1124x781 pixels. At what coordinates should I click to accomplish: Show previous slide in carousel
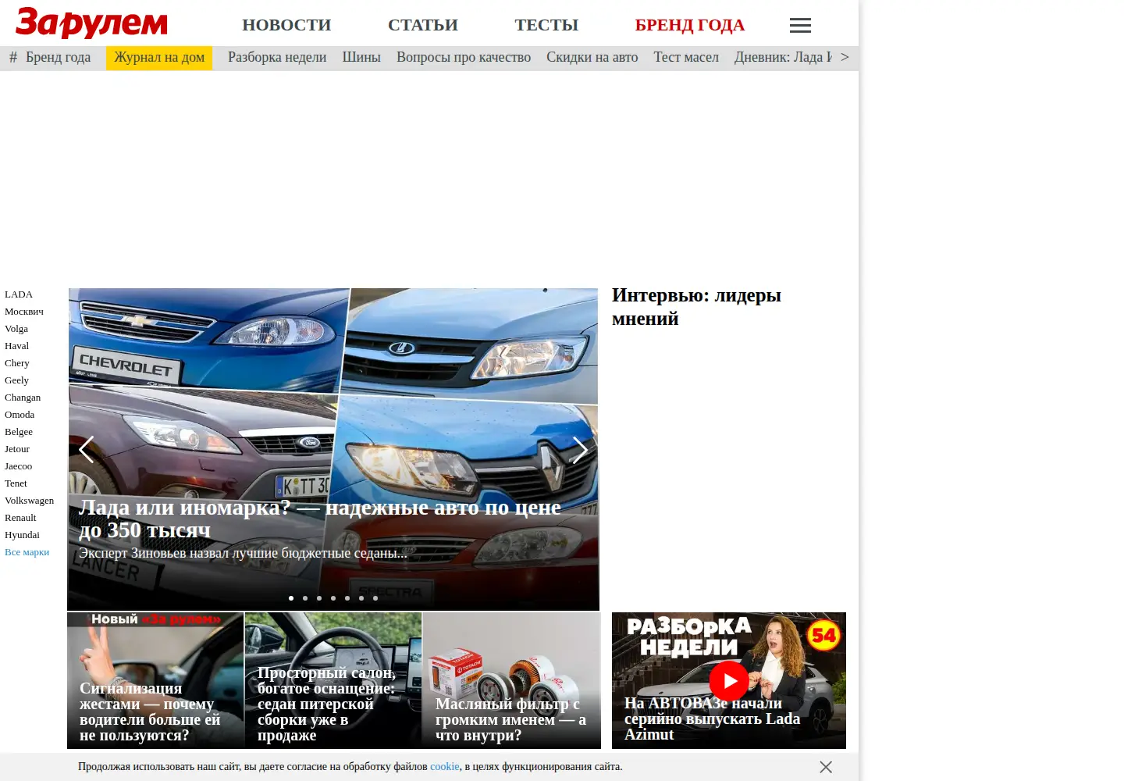[x=87, y=449]
